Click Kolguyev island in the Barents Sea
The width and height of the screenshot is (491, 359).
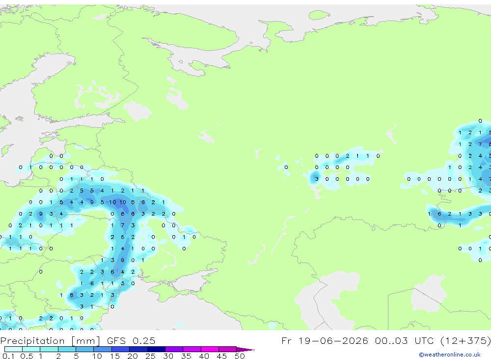(319, 15)
